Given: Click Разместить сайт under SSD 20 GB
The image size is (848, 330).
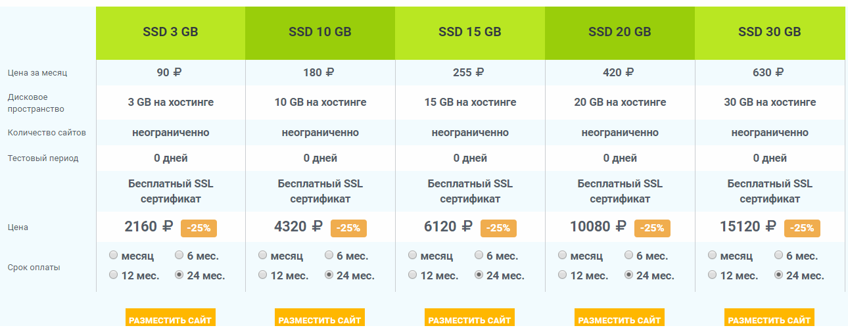Looking at the screenshot, I should coord(620,320).
